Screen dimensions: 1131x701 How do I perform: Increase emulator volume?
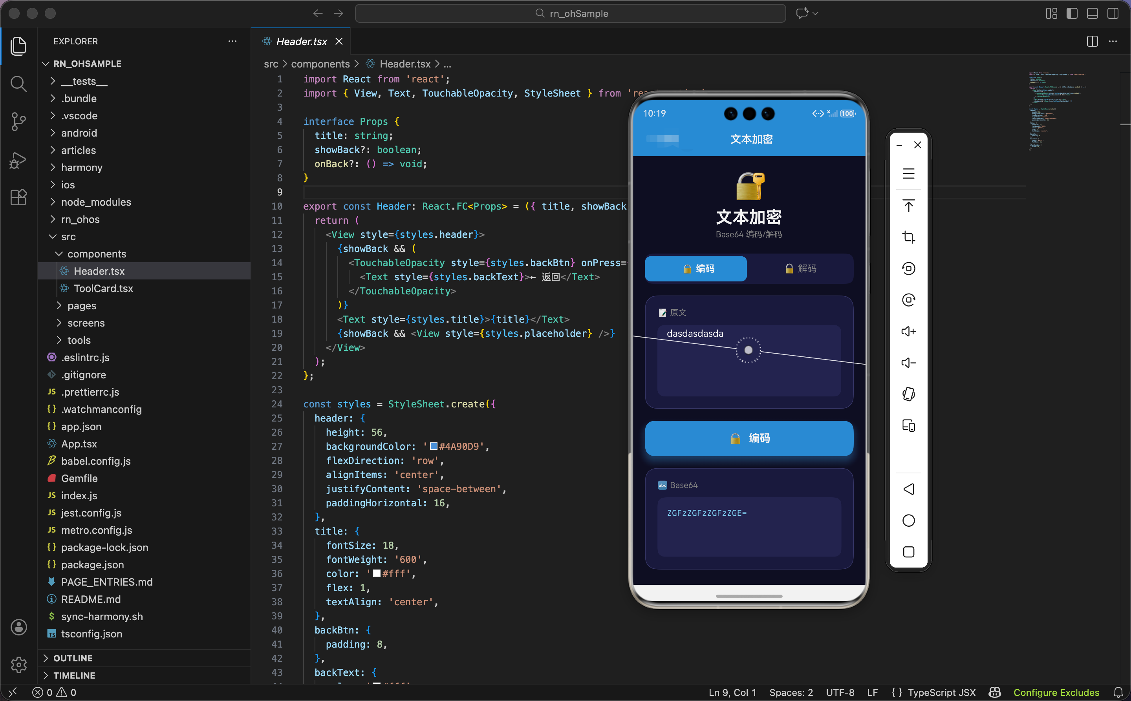click(908, 332)
